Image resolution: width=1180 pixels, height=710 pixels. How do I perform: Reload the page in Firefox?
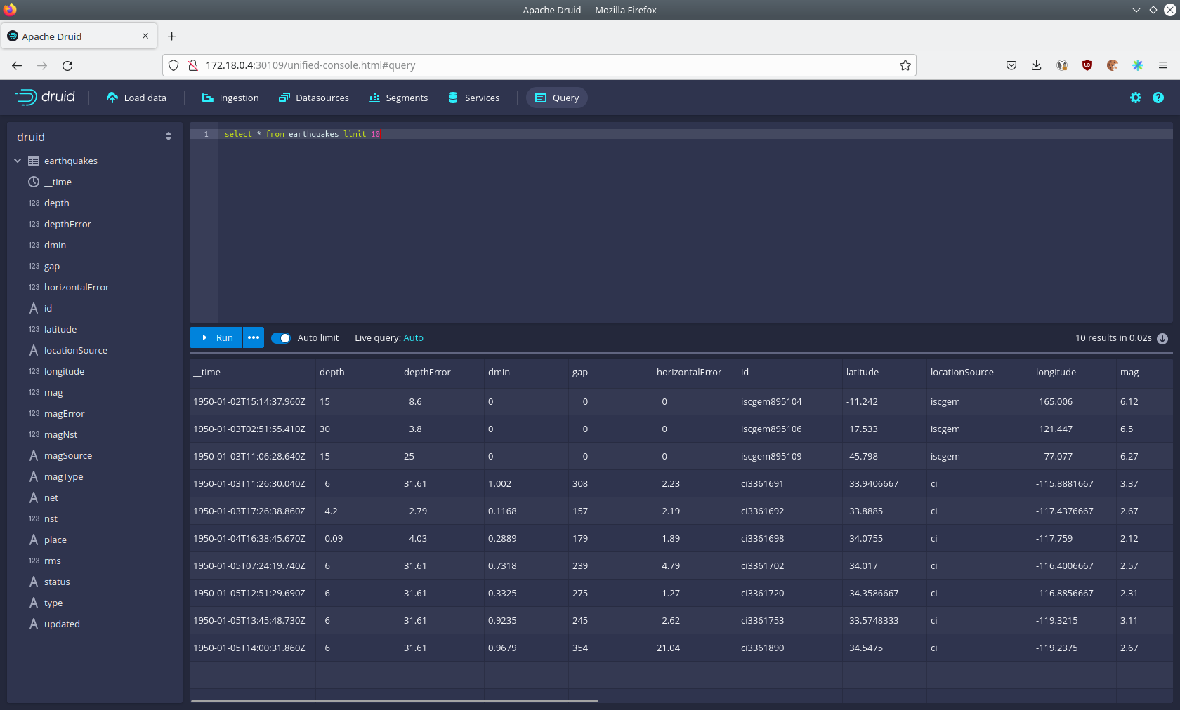[67, 65]
